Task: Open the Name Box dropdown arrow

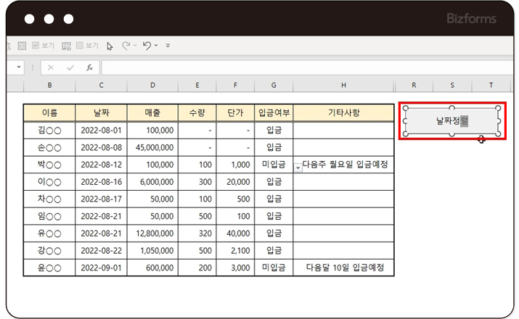Action: 18,67
